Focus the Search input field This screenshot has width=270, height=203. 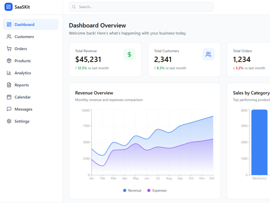[141, 7]
